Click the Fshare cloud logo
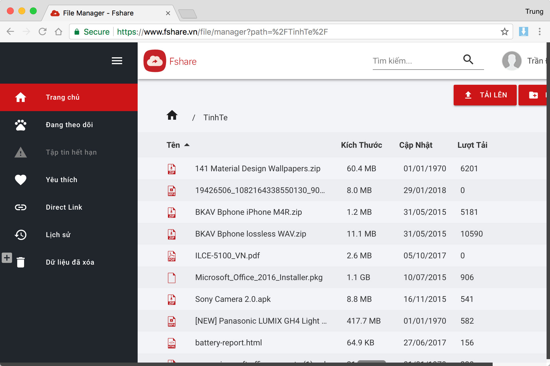 click(x=155, y=61)
